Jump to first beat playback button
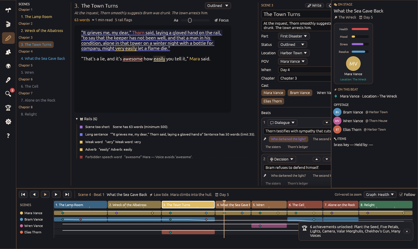 click(23, 194)
